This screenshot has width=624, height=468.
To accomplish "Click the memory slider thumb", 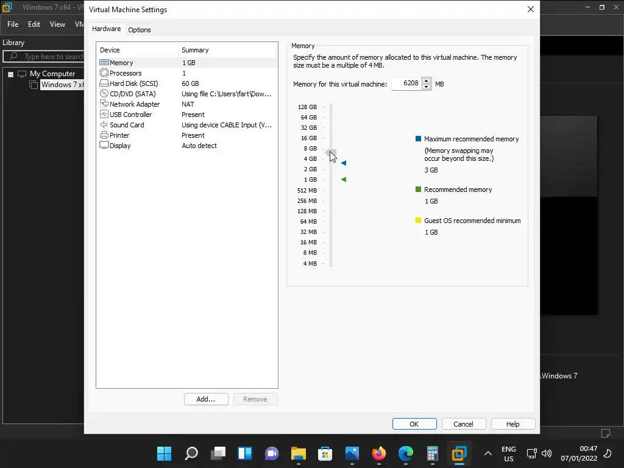I will [x=330, y=153].
